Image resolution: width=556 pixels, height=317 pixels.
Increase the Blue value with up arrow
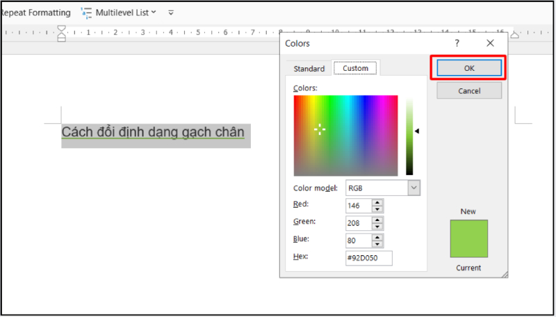[377, 237]
